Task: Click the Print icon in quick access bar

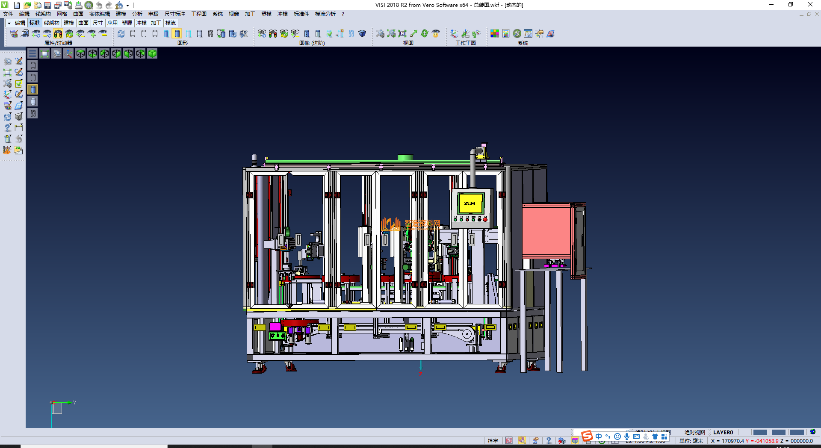Action: (78, 5)
